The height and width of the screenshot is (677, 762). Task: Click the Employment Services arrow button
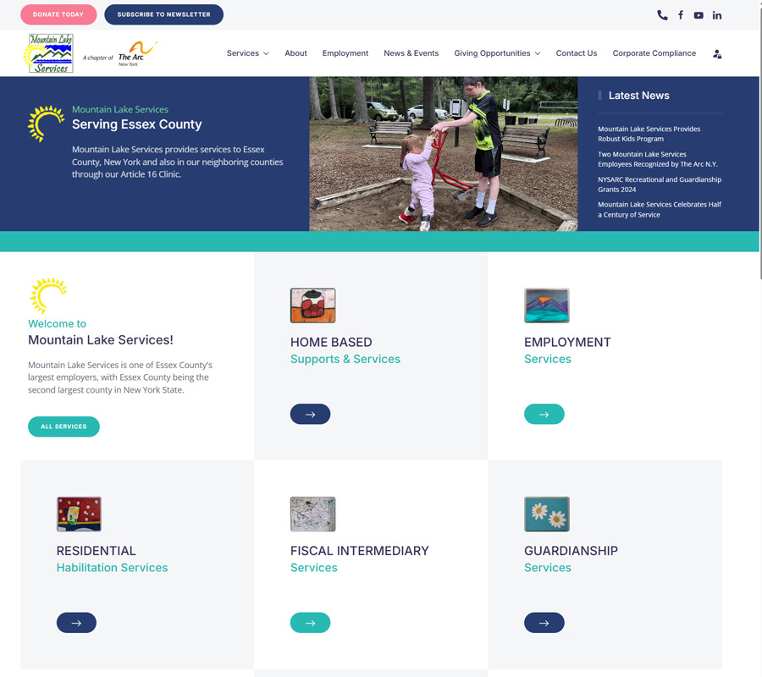point(544,415)
